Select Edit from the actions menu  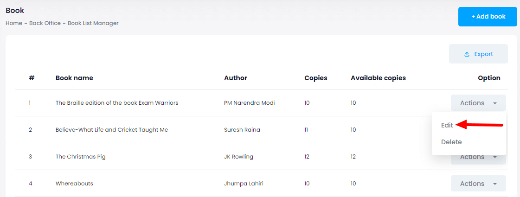pos(447,125)
